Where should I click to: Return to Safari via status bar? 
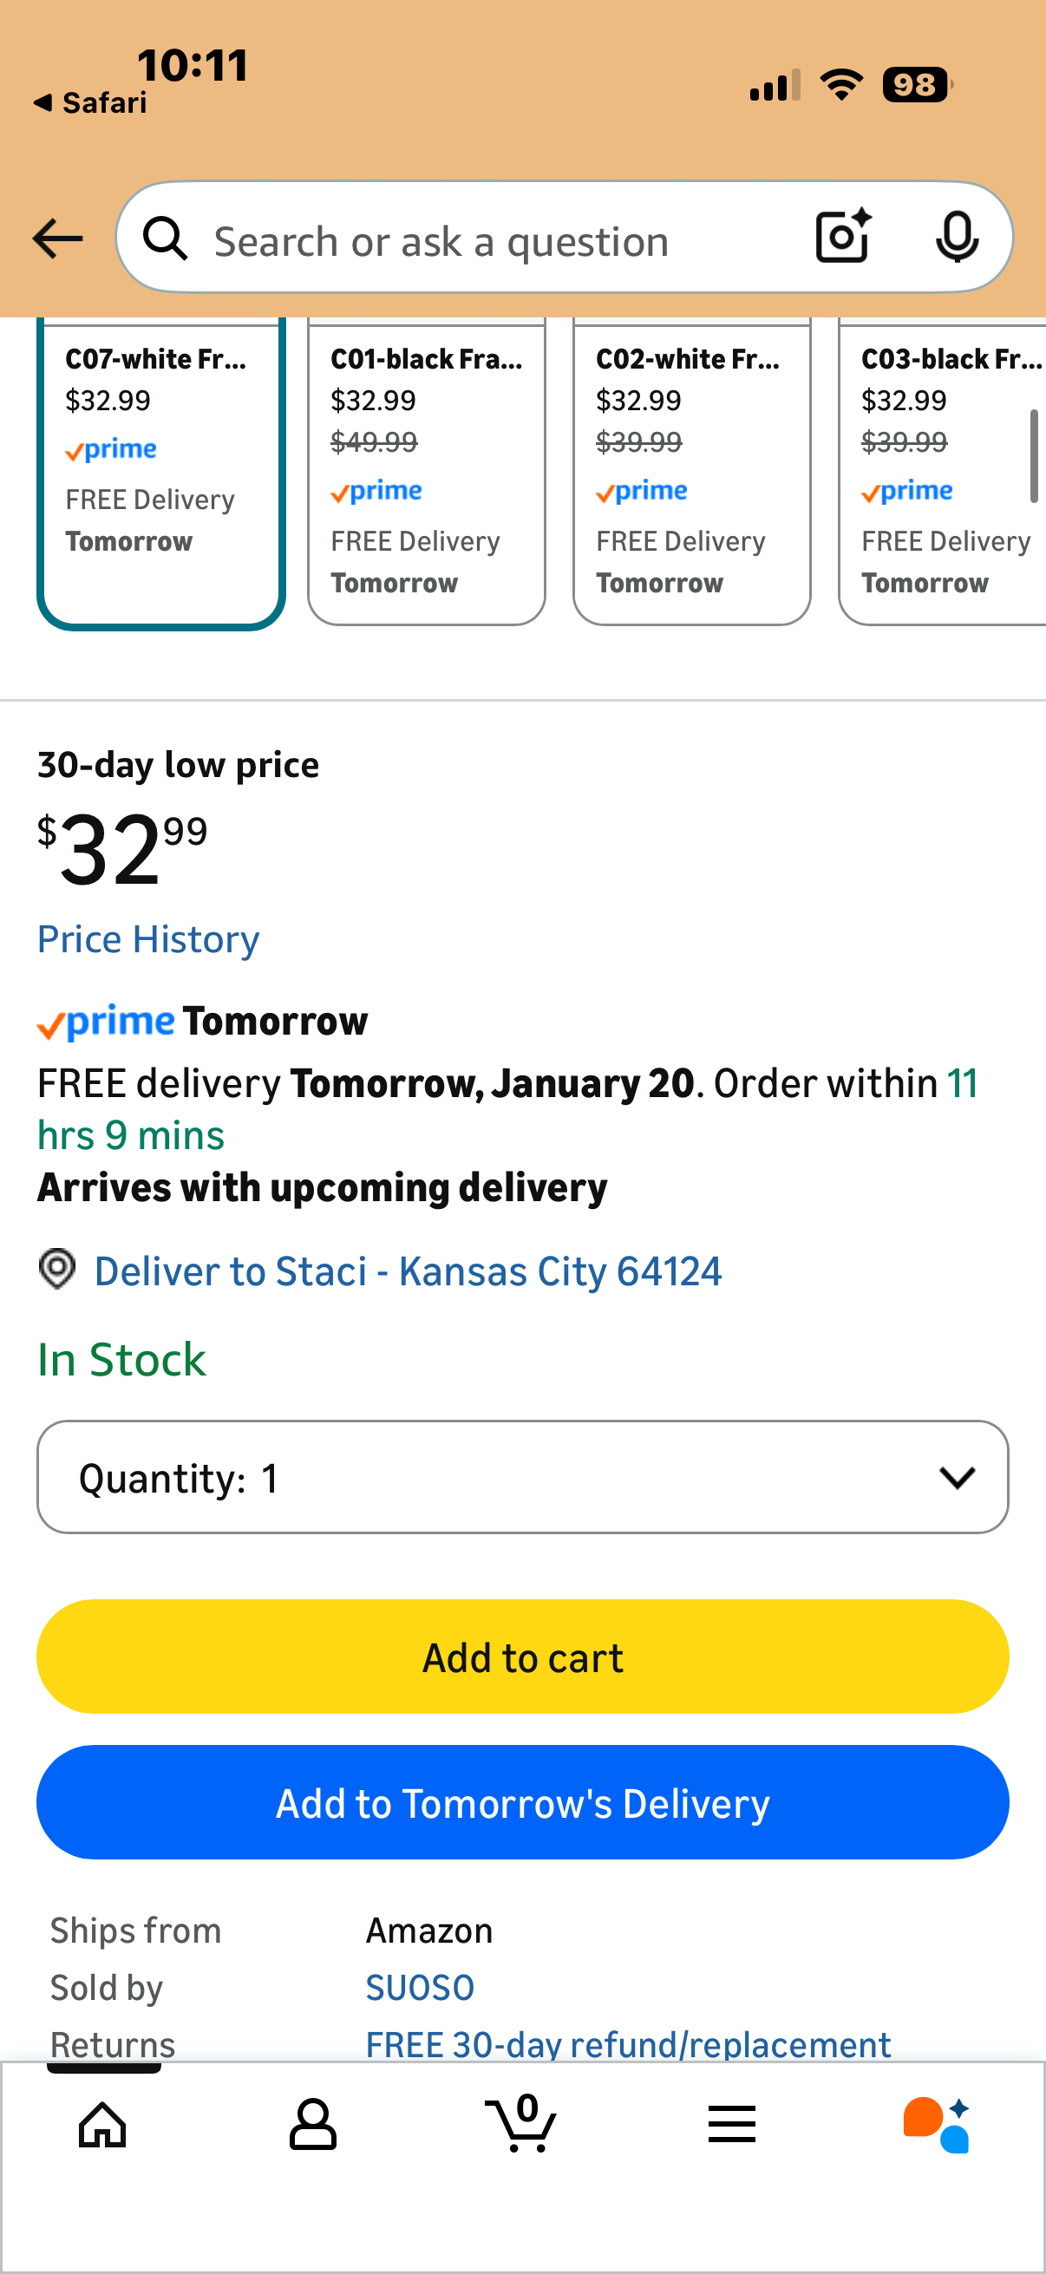coord(91,103)
